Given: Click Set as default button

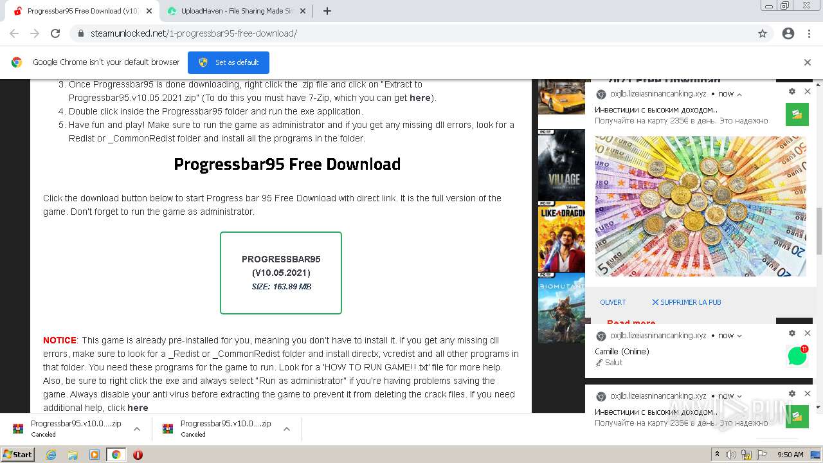Looking at the screenshot, I should pyautogui.click(x=228, y=62).
